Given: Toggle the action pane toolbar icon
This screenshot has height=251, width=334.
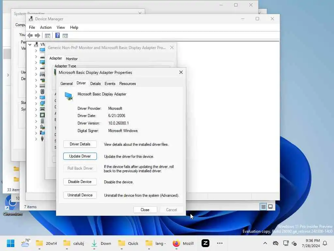Looking at the screenshot, I should click(x=65, y=36).
